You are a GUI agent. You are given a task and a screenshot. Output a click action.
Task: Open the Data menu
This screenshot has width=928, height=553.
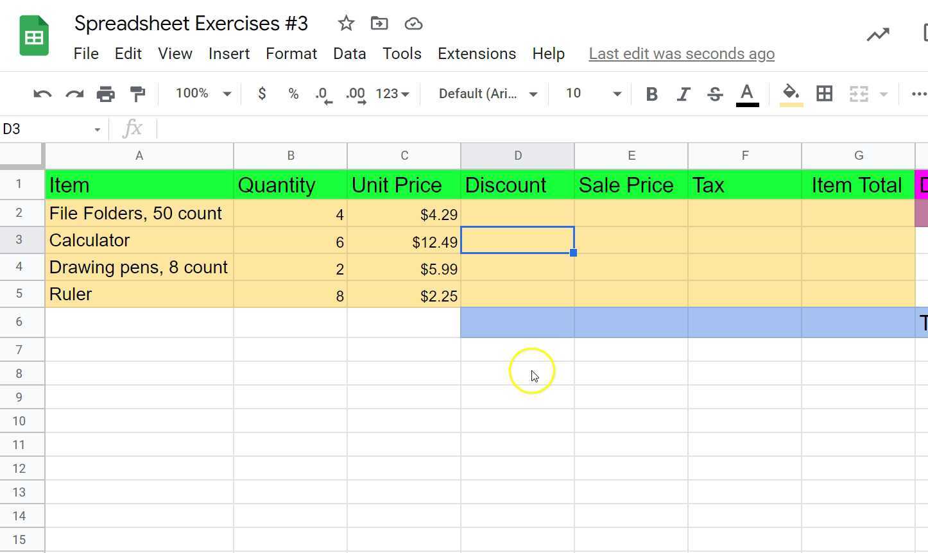[x=349, y=54]
